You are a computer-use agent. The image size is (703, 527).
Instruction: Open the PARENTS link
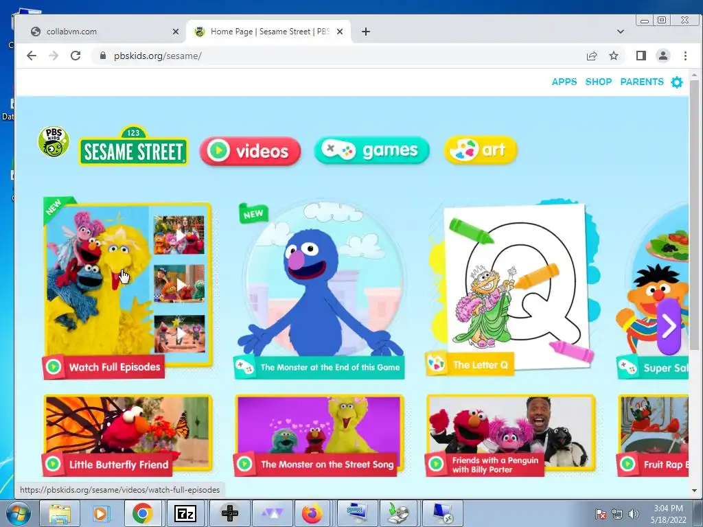(x=642, y=82)
